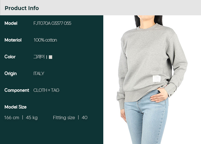Click the Color label
This screenshot has height=144, width=201.
point(10,57)
